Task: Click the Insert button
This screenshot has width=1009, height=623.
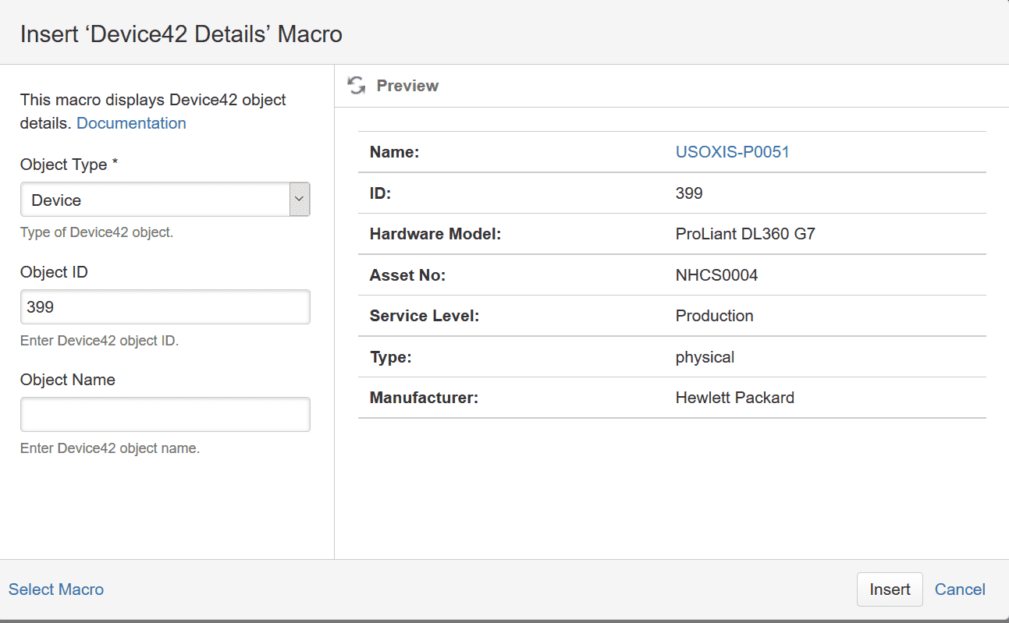Action: pos(890,589)
